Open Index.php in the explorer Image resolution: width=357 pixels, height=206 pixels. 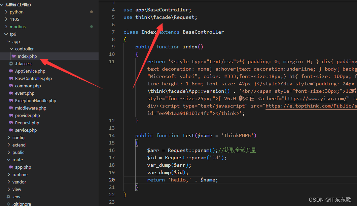tap(27, 56)
